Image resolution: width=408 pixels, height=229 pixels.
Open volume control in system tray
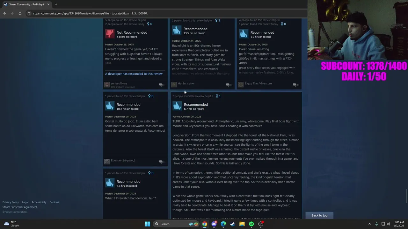pos(388,224)
